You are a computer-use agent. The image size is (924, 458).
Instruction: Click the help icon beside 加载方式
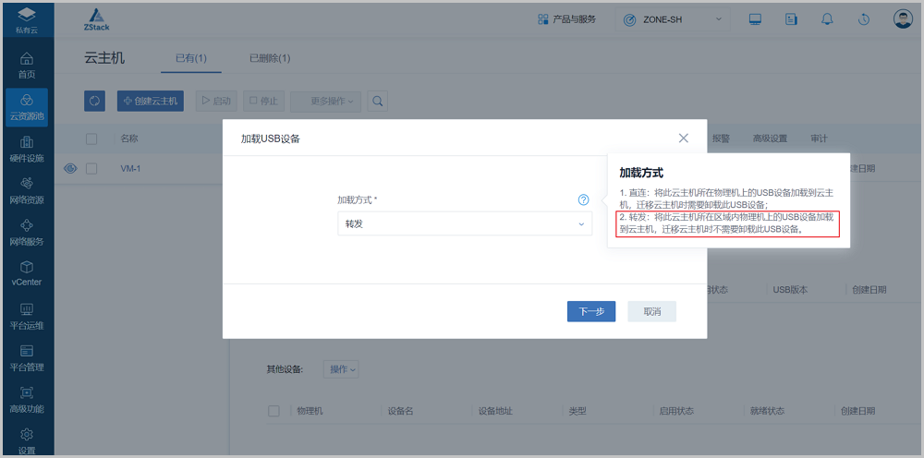[x=583, y=199]
